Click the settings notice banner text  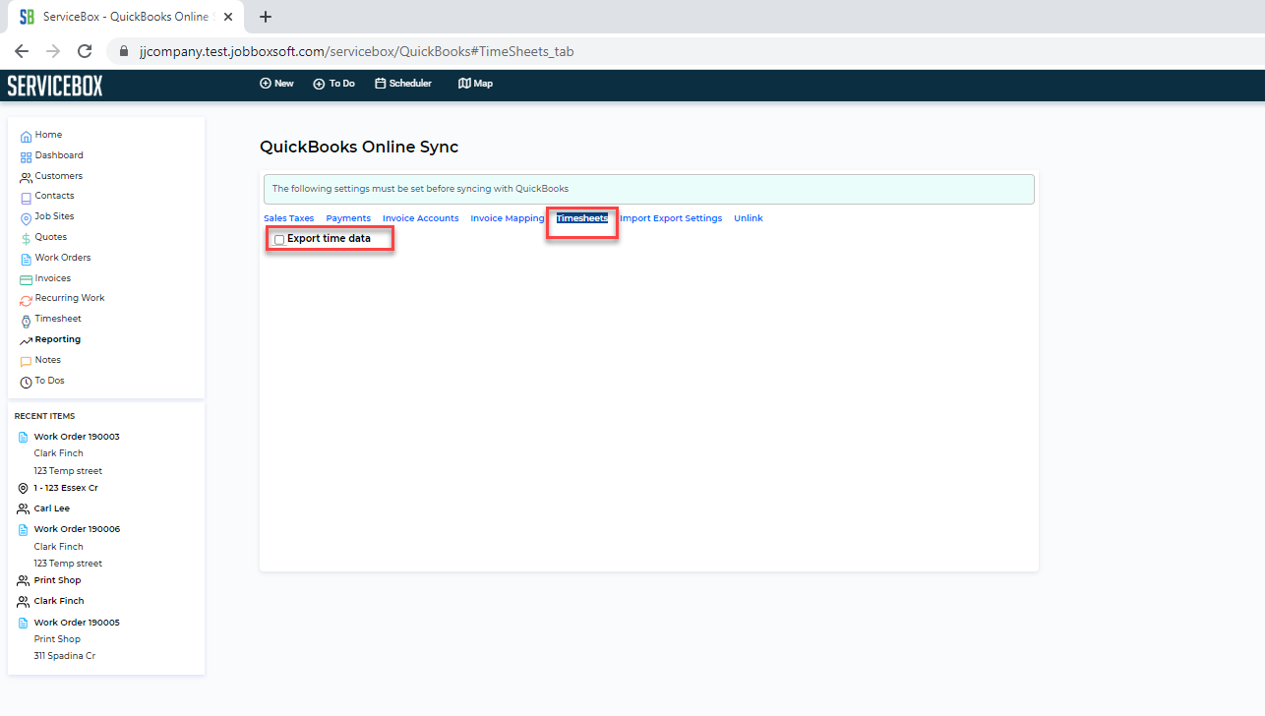[x=420, y=189]
